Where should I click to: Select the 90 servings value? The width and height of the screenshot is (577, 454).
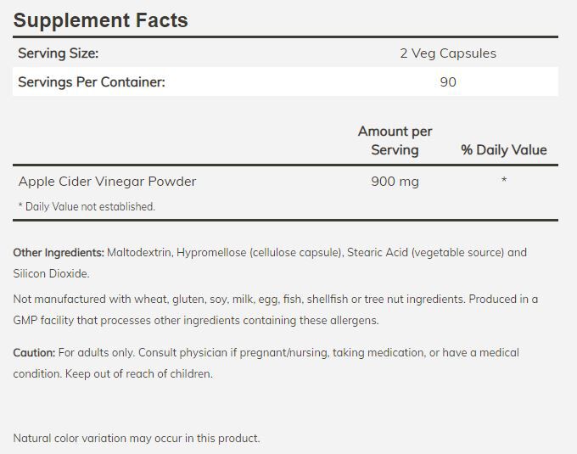[448, 81]
